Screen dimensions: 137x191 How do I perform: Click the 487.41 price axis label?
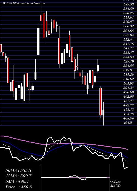(x=128, y=101)
